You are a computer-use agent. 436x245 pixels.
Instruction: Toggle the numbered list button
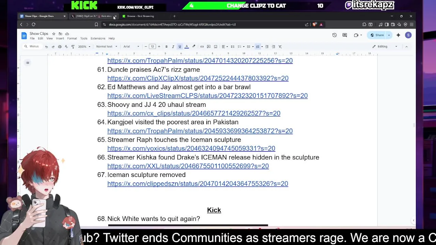click(x=258, y=47)
